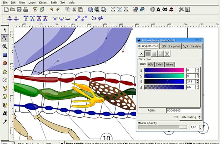Choose Linear gradient fill type
This screenshot has width=220, height=144.
154,54
